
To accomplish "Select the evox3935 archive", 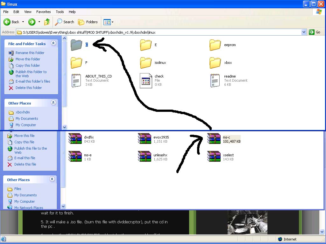I will click(153, 139).
